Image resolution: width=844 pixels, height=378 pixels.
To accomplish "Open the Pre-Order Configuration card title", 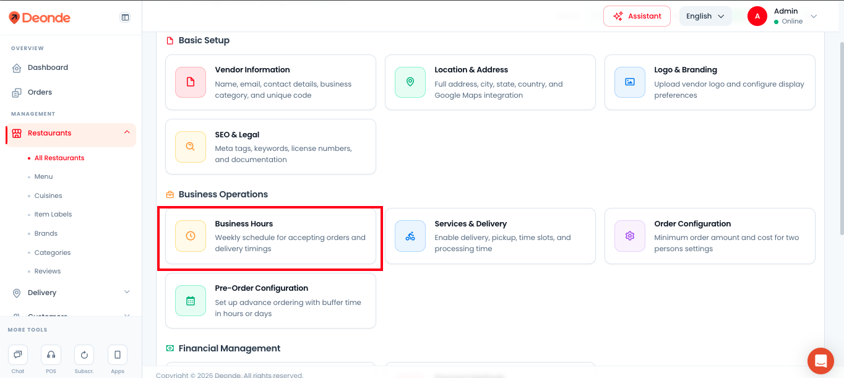I will [x=261, y=288].
